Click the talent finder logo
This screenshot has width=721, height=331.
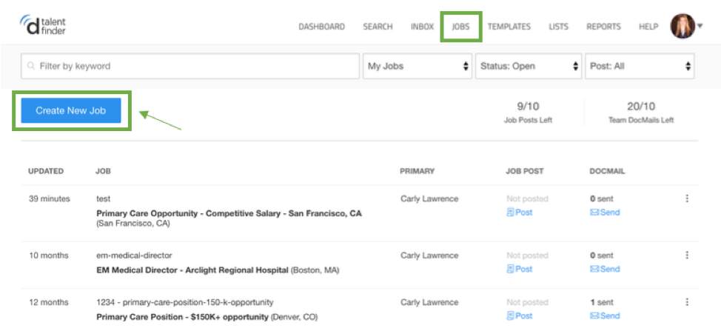point(43,26)
